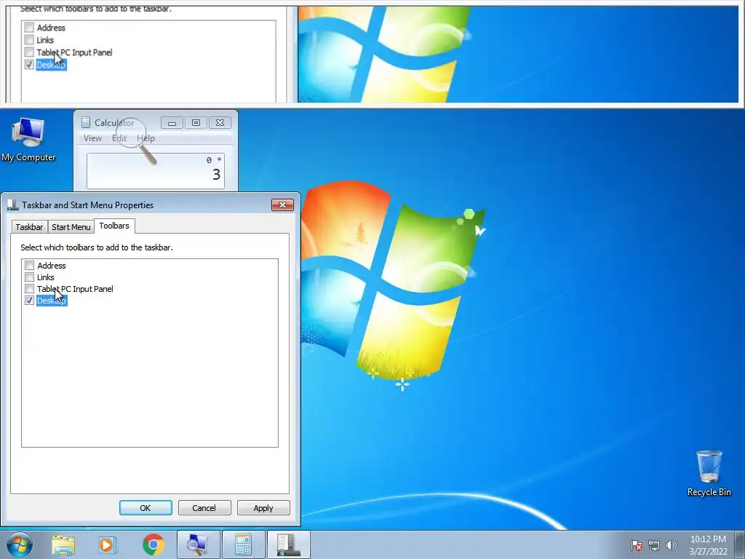Switch to the Start Menu tab
Screen dimensions: 745x559
coord(71,227)
